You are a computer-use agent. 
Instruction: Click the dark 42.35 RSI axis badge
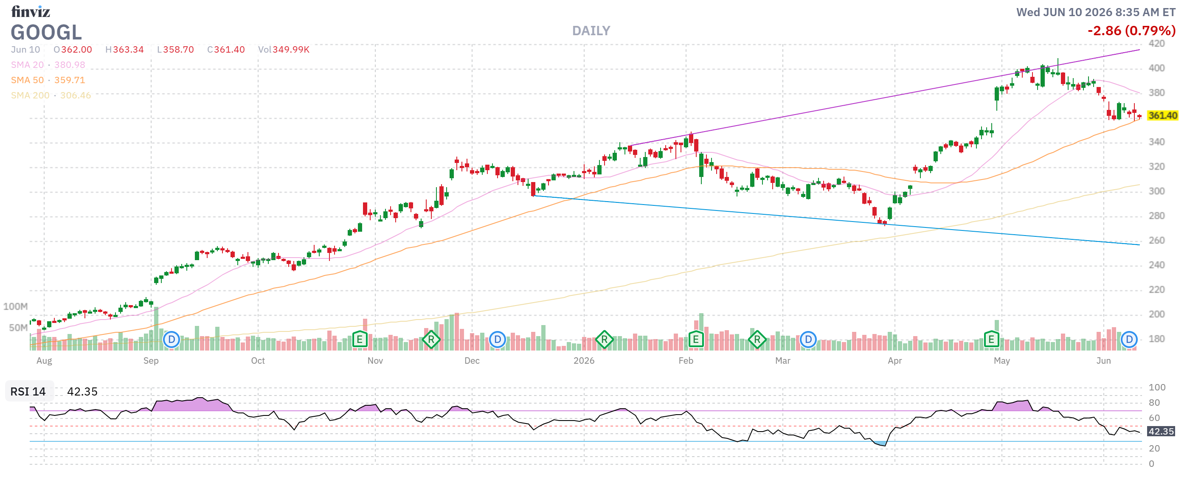click(x=1161, y=432)
